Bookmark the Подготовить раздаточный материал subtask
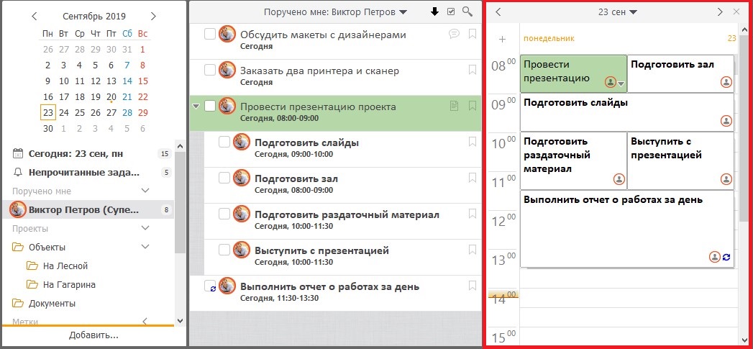Screen dimensions: 753x349 (472, 214)
